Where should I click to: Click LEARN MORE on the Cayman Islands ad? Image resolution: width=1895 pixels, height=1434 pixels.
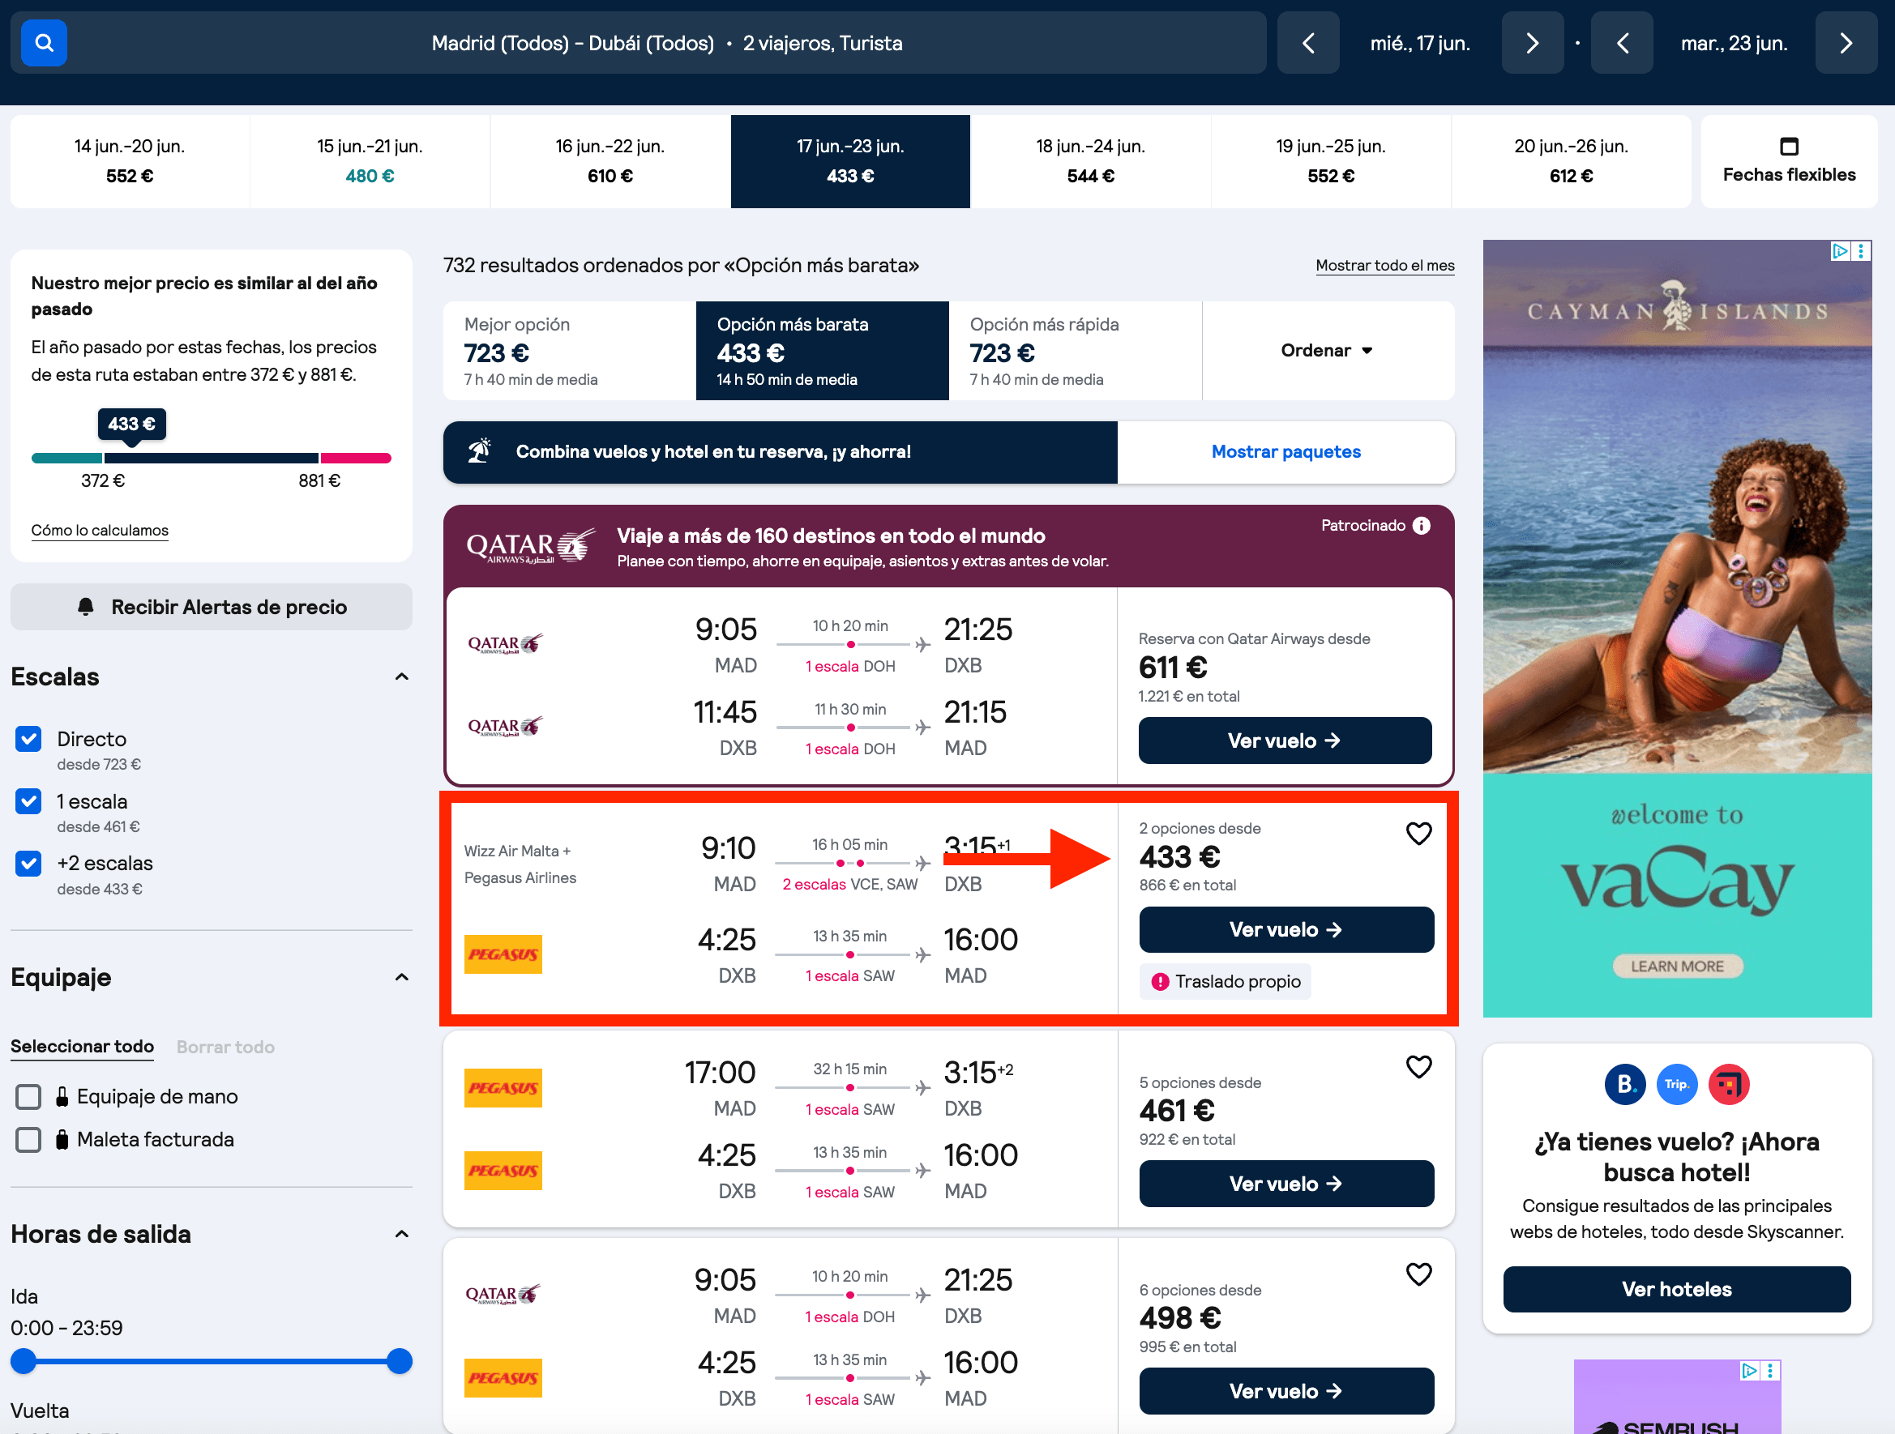(x=1676, y=967)
